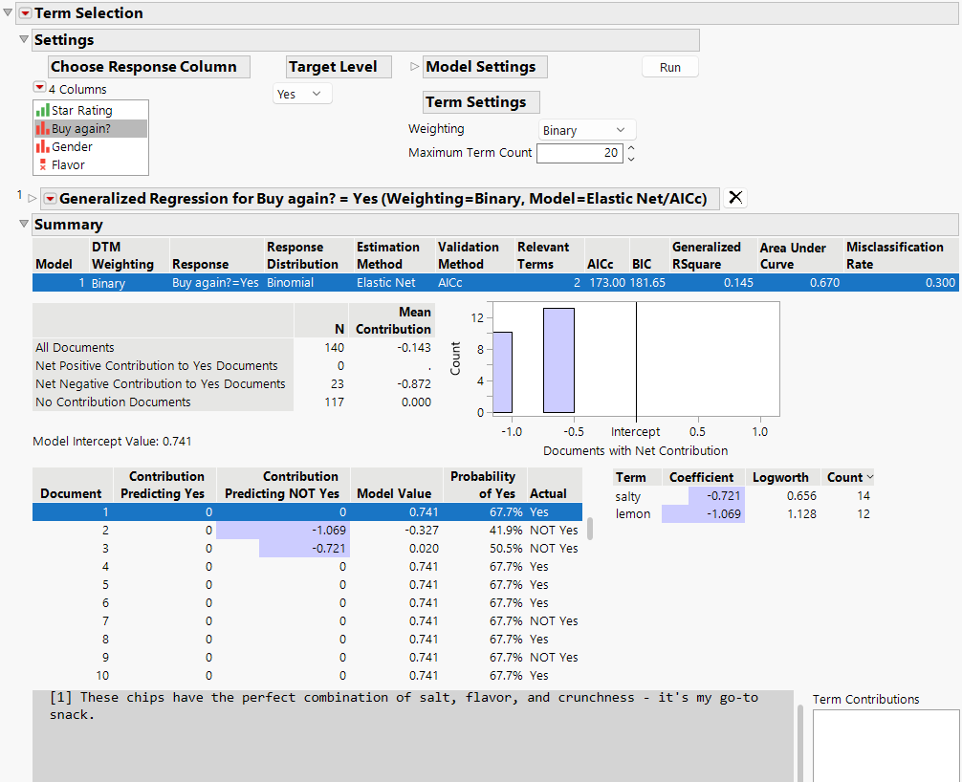Sort terms by the Count column header

pos(846,477)
